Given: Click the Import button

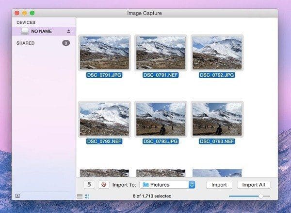Looking at the screenshot, I should click(x=219, y=185).
